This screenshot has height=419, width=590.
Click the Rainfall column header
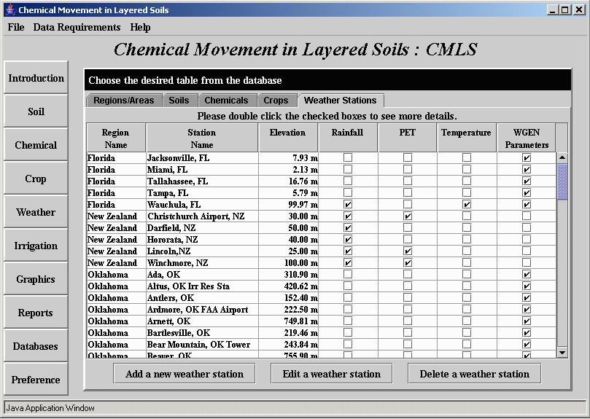coord(348,138)
